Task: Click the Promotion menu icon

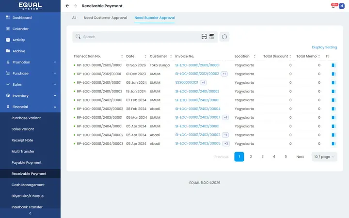Action: coord(8,62)
